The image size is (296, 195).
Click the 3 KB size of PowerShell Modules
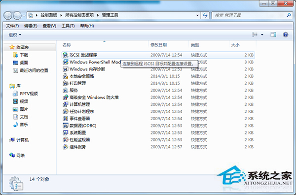coord(249,62)
